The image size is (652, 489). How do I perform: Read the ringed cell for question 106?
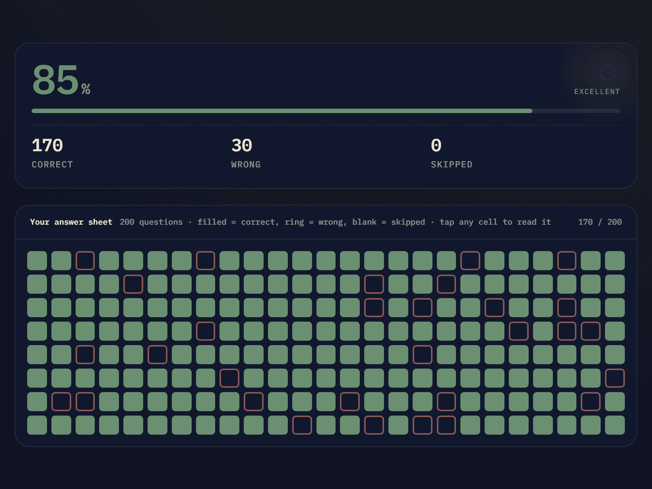coord(157,355)
